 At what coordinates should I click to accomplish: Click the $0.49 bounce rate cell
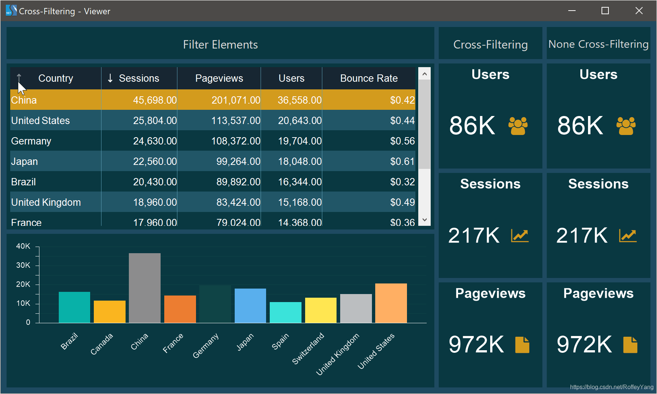point(369,202)
